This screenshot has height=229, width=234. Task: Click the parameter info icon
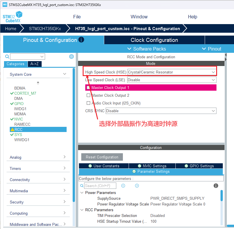pos(216,186)
